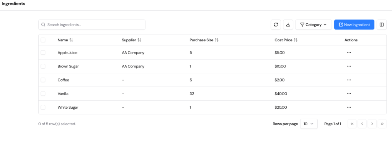
Task: Click the download export icon
Action: (288, 25)
